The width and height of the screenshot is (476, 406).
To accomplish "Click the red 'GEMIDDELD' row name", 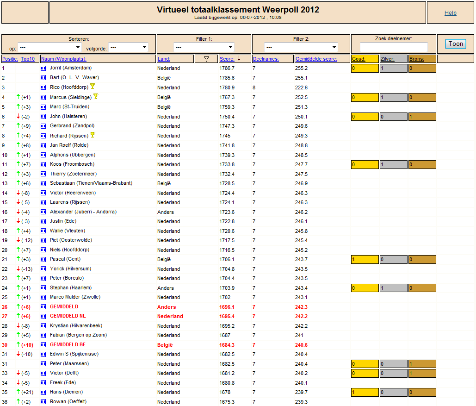I will 64,307.
